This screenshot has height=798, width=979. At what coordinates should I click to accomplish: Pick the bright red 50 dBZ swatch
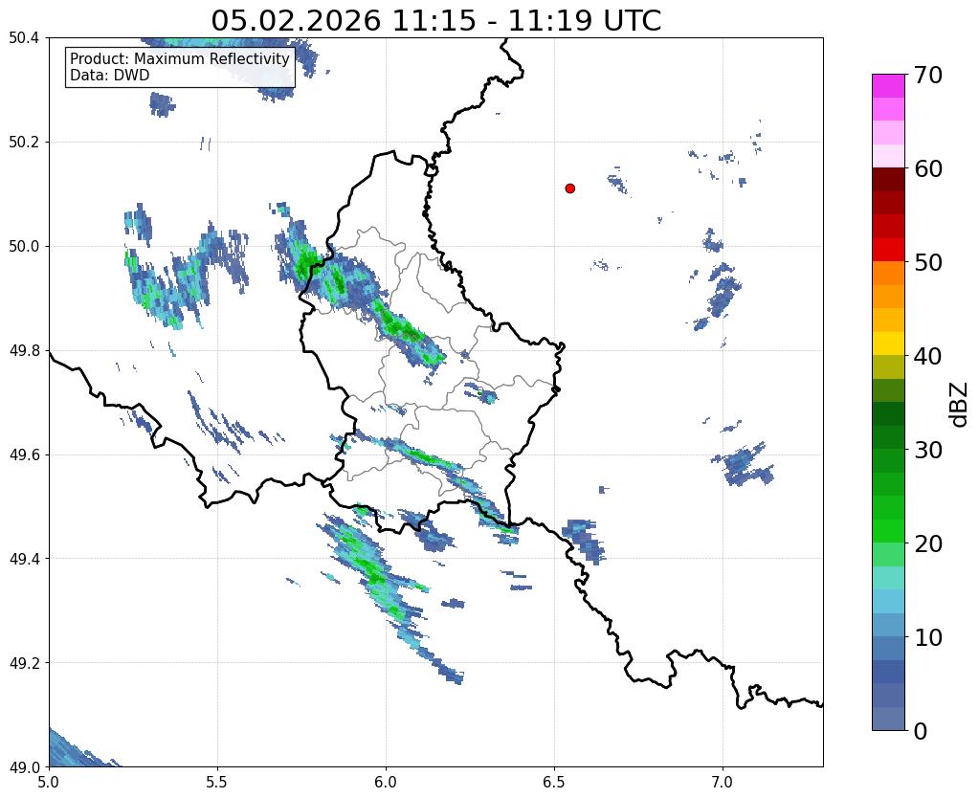888,250
